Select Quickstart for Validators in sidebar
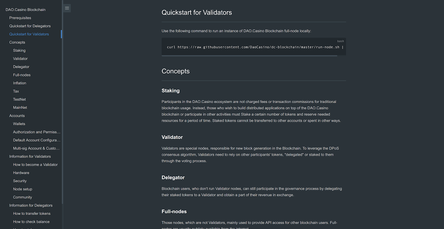This screenshot has width=444, height=229. pyautogui.click(x=29, y=34)
